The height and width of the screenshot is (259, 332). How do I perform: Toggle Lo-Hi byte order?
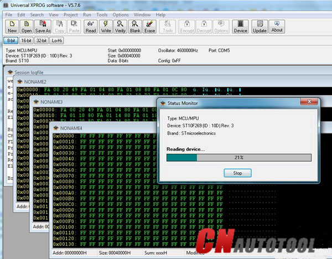56,40
